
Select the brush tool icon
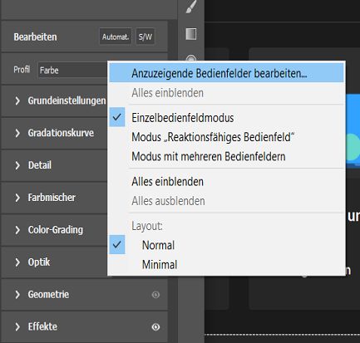click(191, 7)
